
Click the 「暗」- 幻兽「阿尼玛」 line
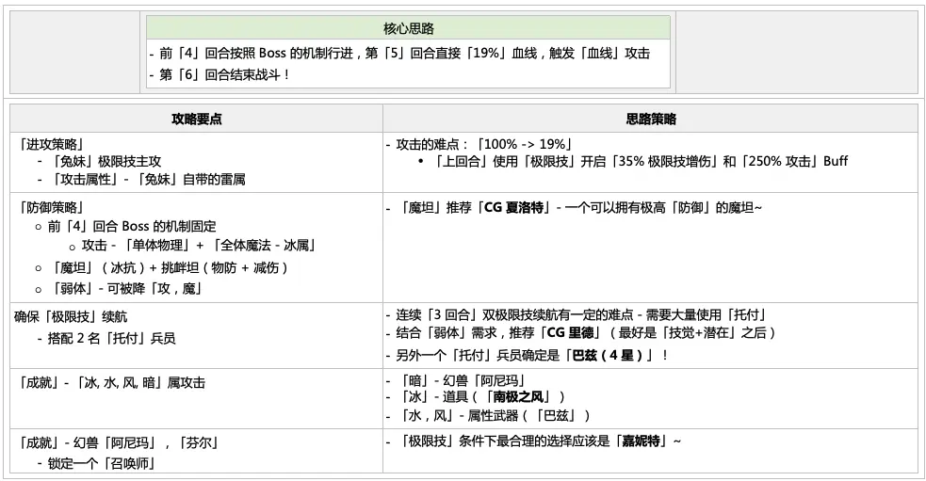tap(456, 380)
